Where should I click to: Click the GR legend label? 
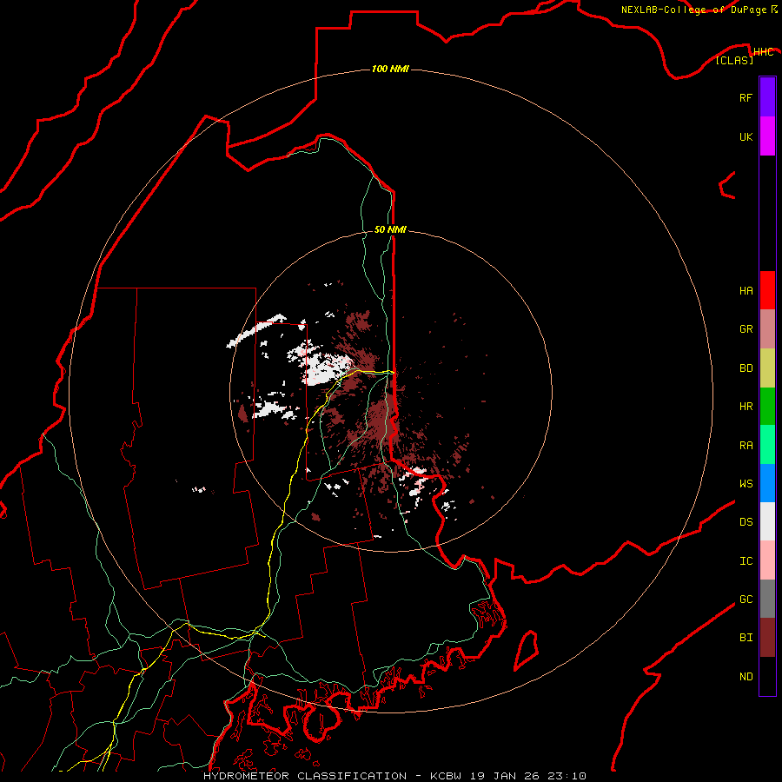pyautogui.click(x=746, y=329)
